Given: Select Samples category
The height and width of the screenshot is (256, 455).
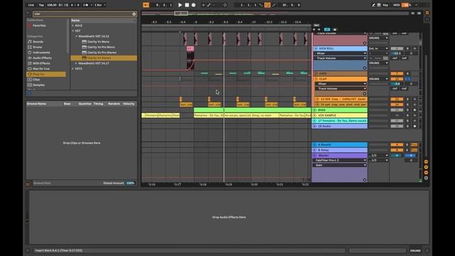Looking at the screenshot, I should [x=38, y=85].
